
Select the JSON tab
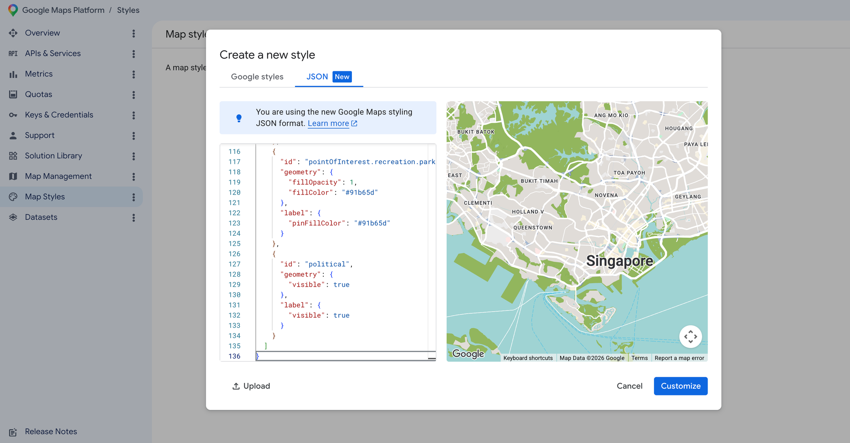tap(329, 77)
